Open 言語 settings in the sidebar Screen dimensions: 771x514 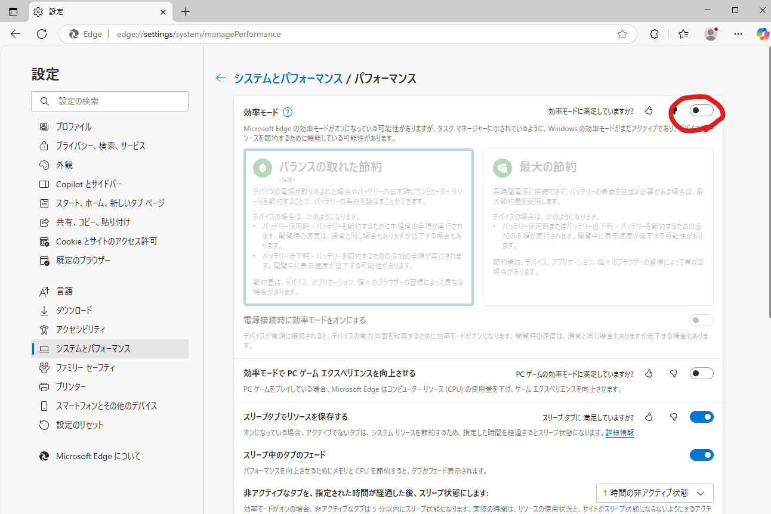pos(110,291)
